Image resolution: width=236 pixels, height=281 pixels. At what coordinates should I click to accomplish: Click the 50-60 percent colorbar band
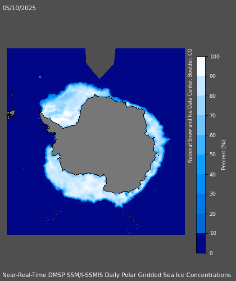click(201, 144)
